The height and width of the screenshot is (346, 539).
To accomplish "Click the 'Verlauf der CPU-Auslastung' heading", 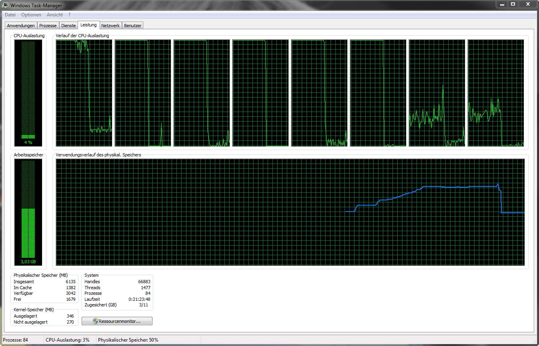I will [x=82, y=36].
